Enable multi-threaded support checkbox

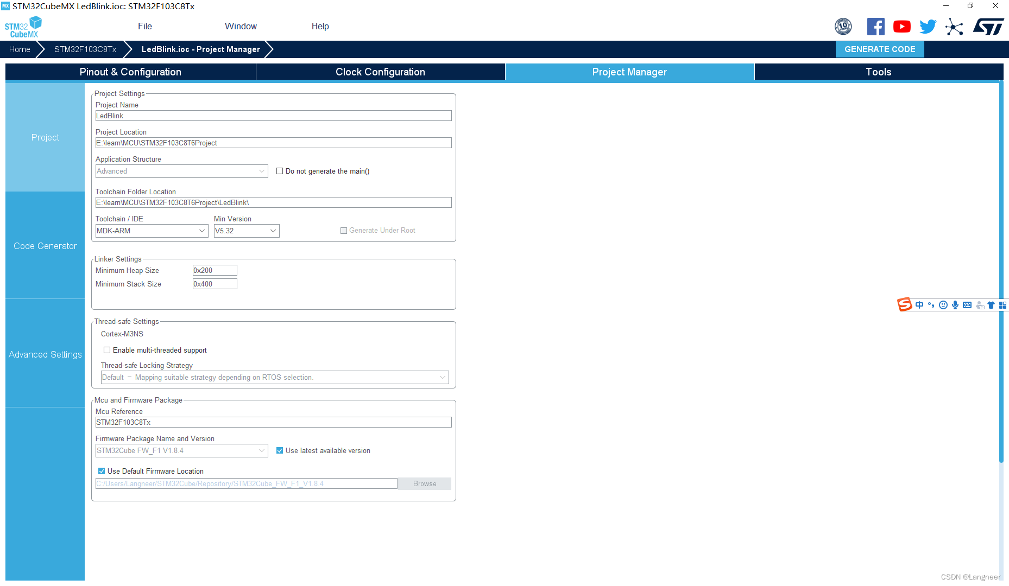point(107,350)
